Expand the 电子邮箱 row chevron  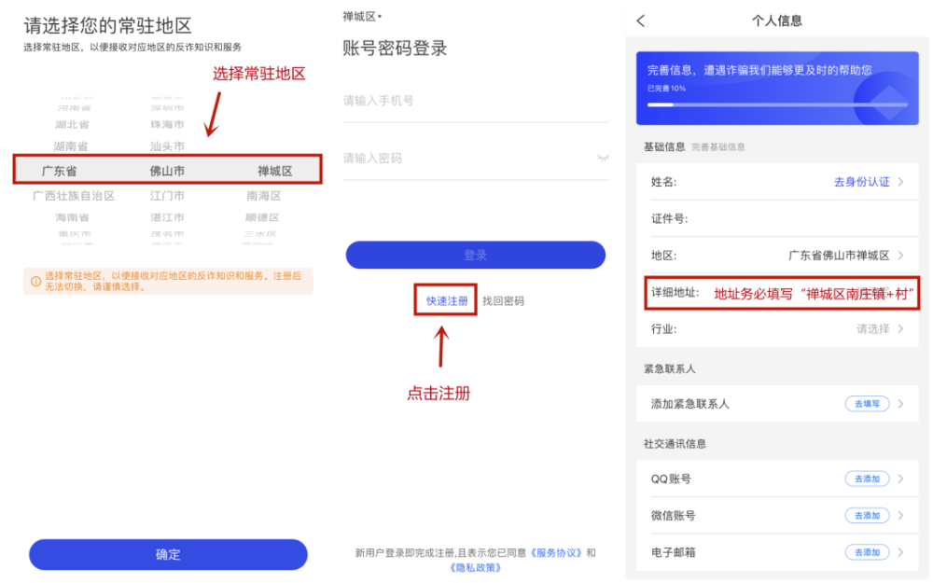pos(901,552)
